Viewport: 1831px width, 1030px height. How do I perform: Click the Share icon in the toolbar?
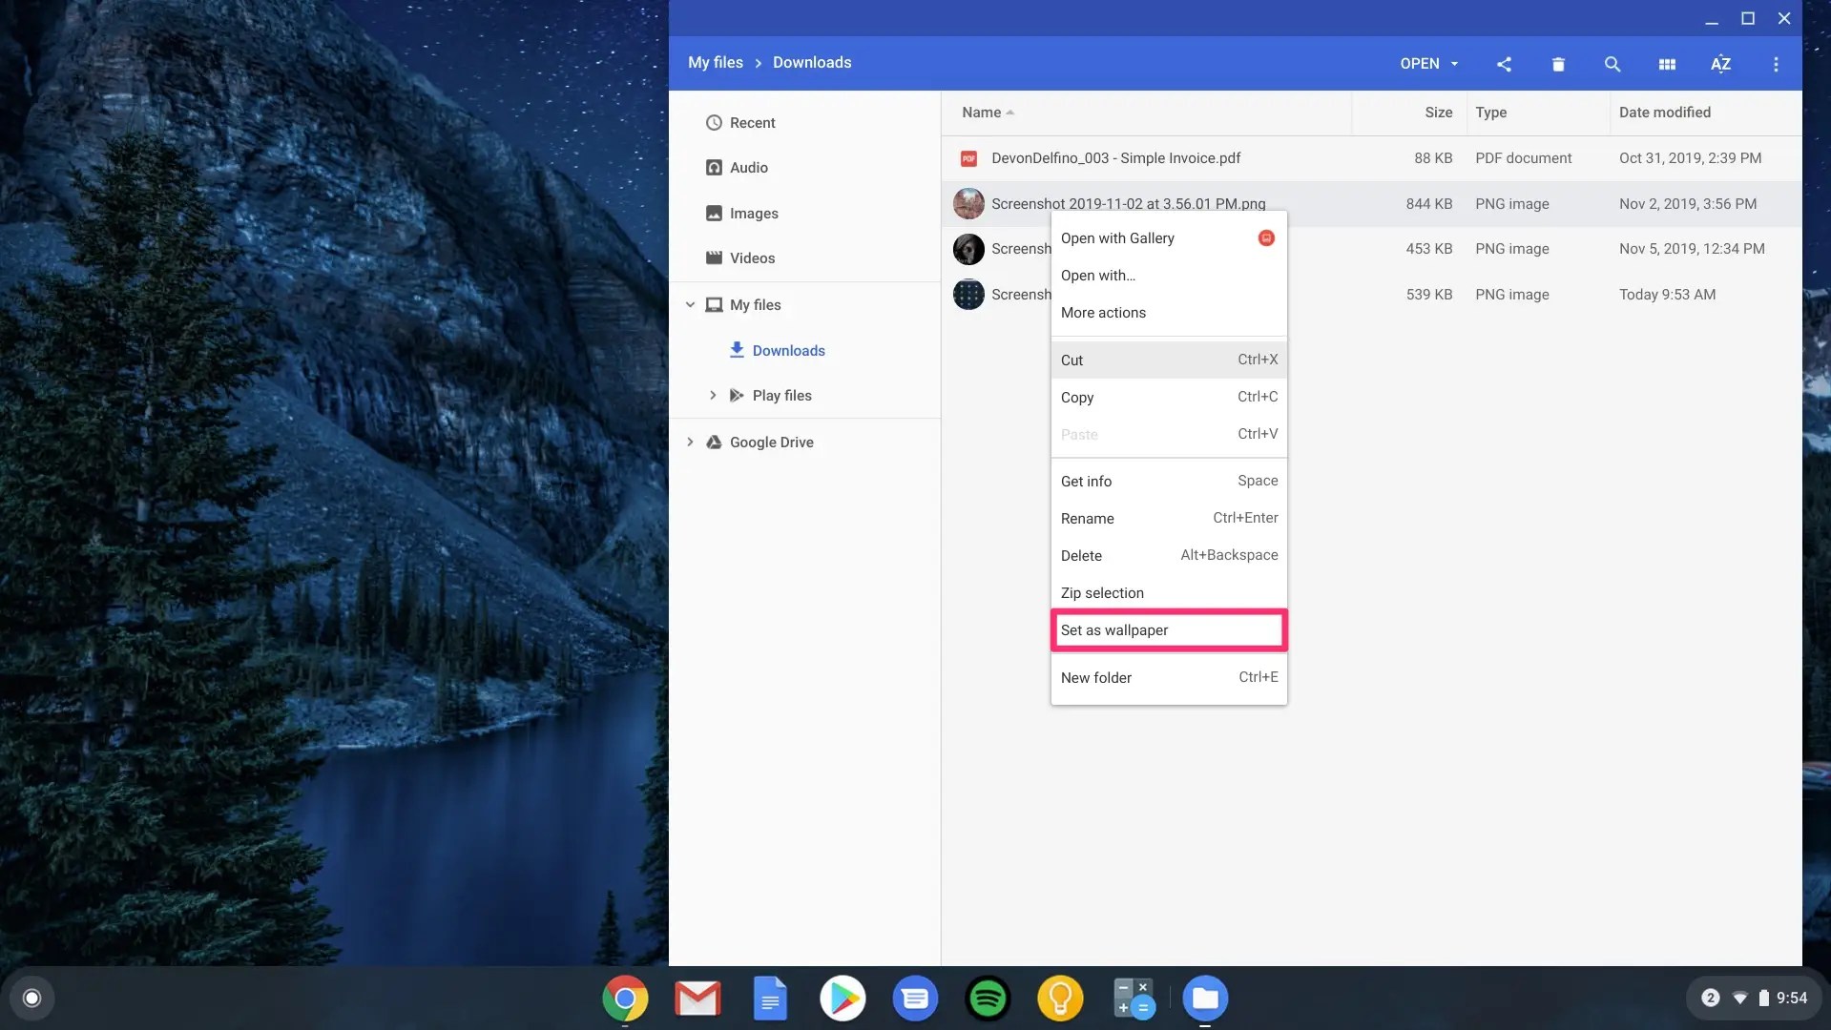[1504, 64]
